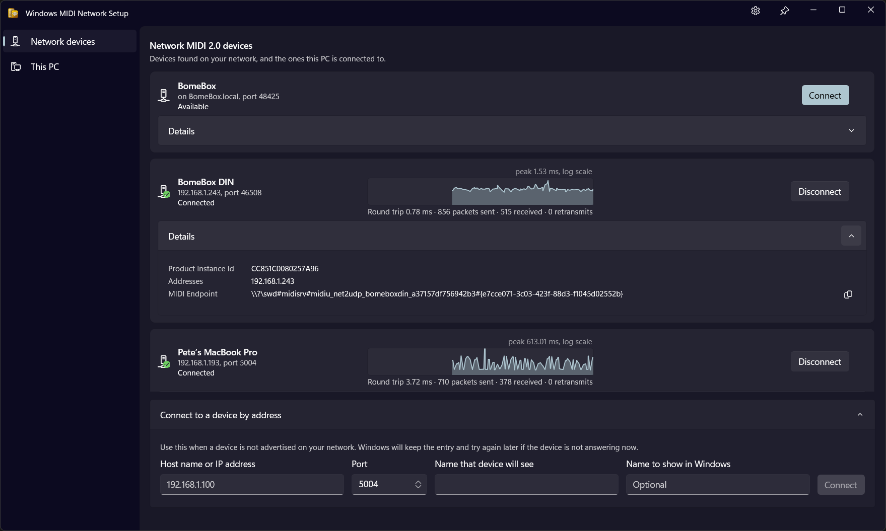Copy the MIDI Endpoint path
The width and height of the screenshot is (886, 531).
click(848, 294)
